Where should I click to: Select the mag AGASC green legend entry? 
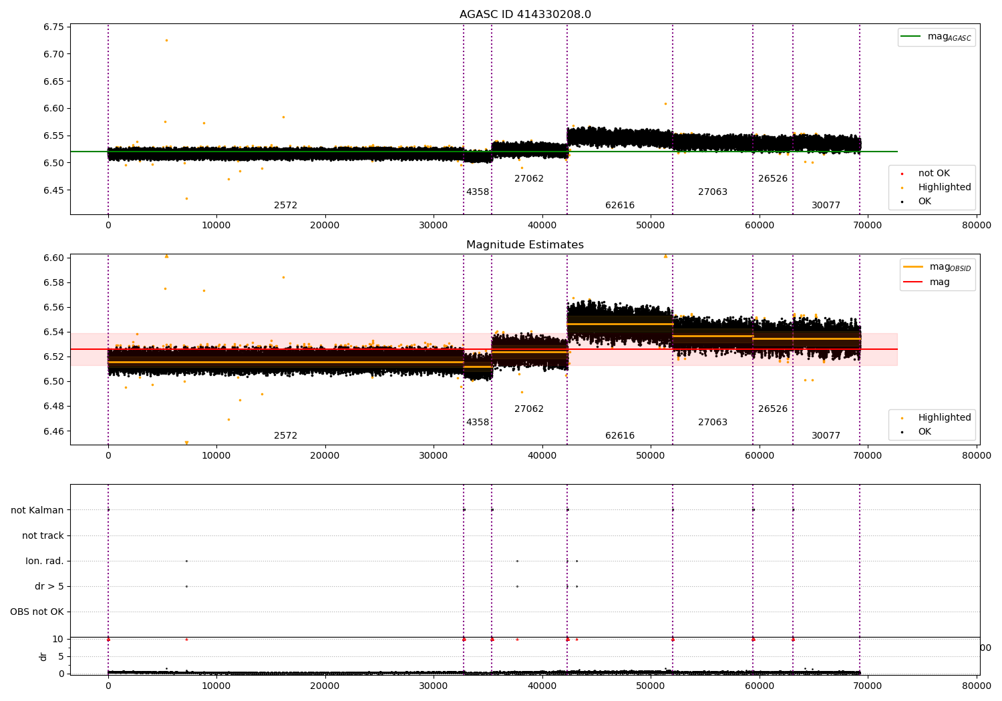point(936,37)
